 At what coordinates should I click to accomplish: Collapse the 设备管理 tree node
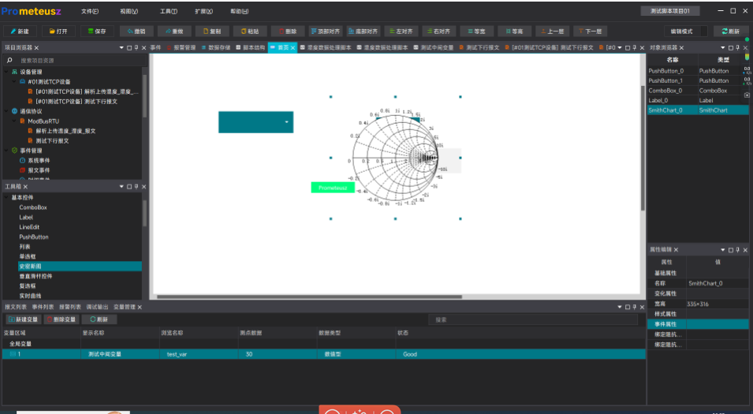point(6,73)
